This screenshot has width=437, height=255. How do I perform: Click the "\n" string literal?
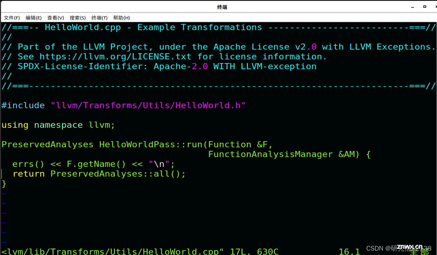coord(159,164)
